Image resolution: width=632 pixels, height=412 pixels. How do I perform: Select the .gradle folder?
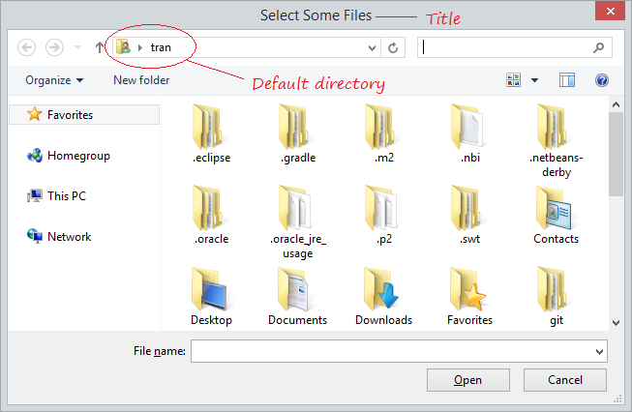tap(297, 132)
